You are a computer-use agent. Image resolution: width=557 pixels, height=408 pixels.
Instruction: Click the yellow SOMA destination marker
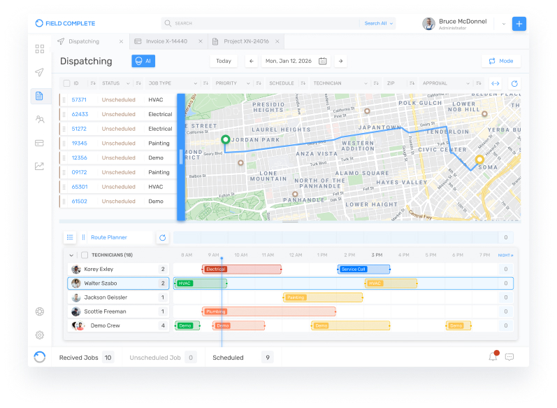tap(479, 159)
